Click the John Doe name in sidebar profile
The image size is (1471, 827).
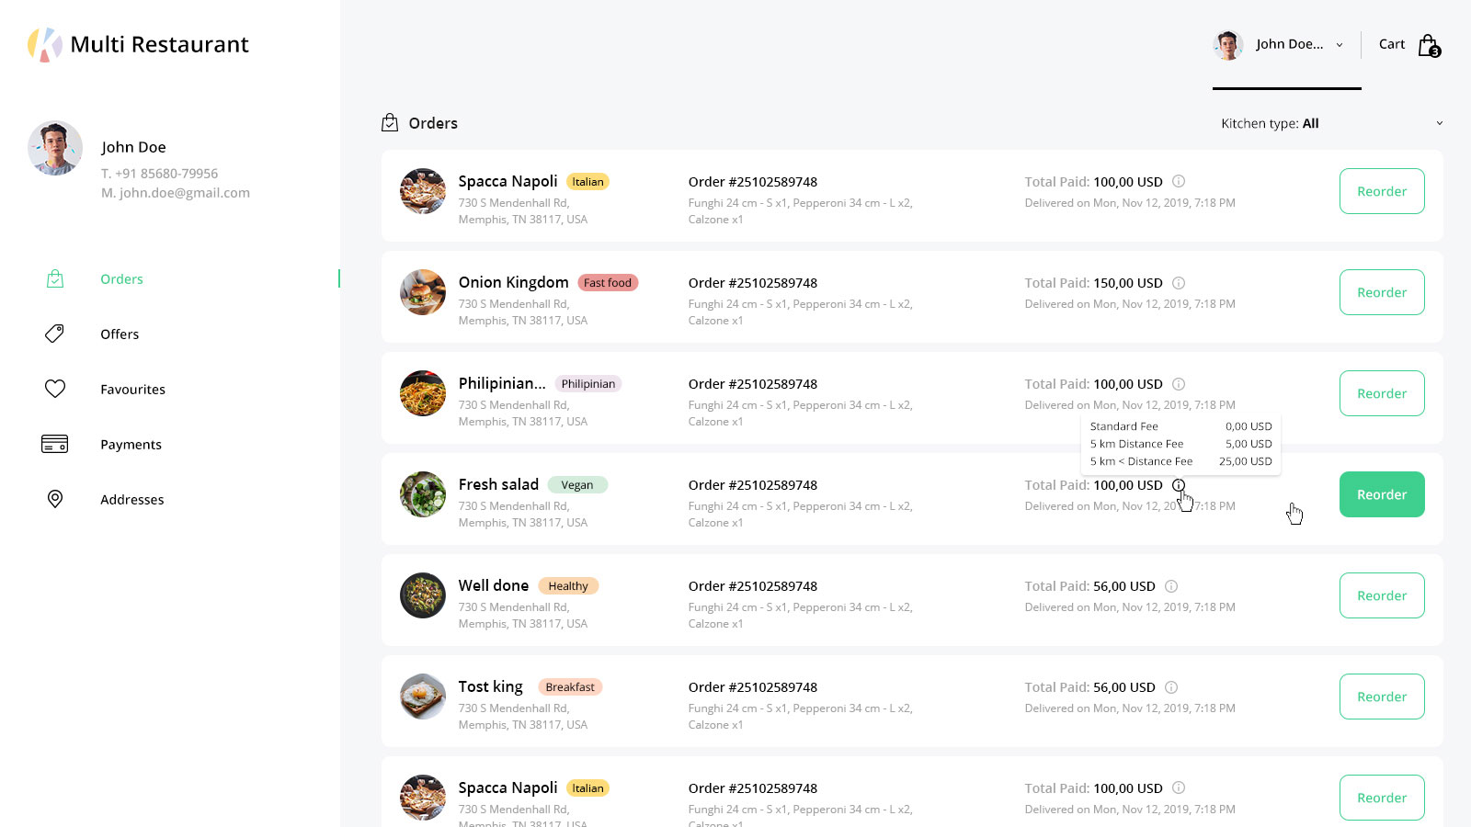(x=133, y=147)
